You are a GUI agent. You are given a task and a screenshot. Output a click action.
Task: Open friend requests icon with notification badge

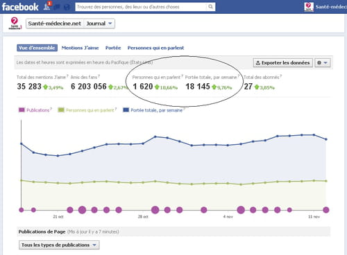tap(47, 6)
